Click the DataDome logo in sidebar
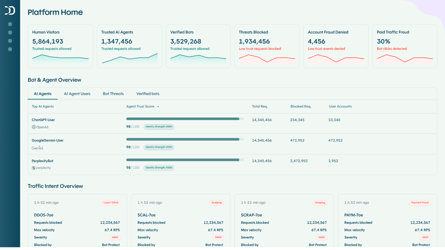This screenshot has height=250, width=445. (x=10, y=11)
